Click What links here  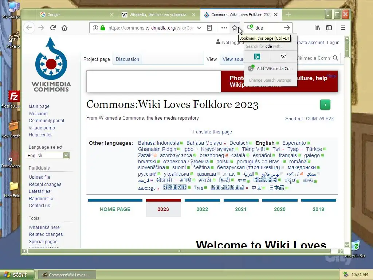(x=44, y=227)
